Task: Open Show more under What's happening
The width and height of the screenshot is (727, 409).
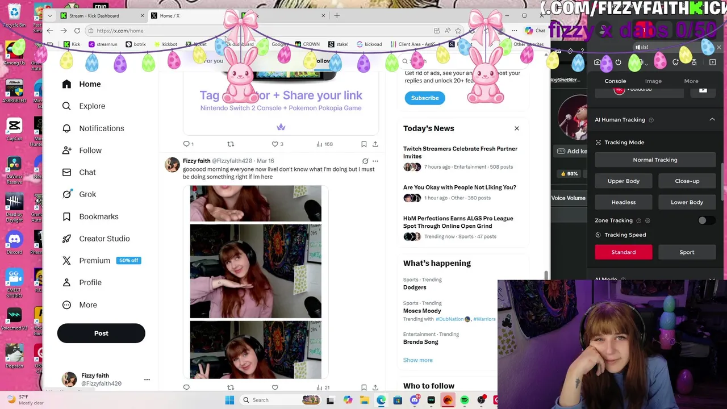Action: click(418, 360)
